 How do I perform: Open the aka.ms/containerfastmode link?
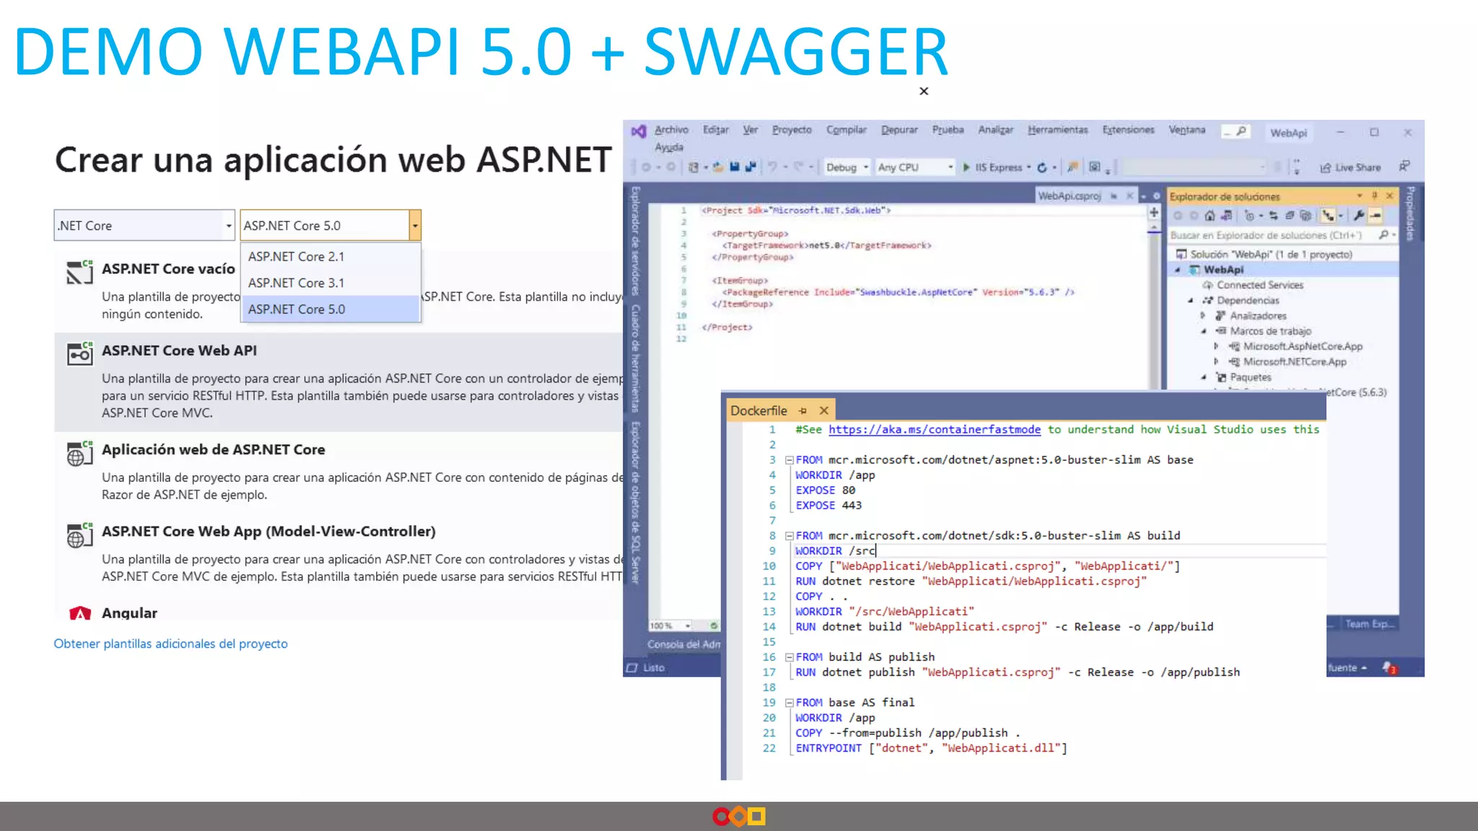(935, 429)
